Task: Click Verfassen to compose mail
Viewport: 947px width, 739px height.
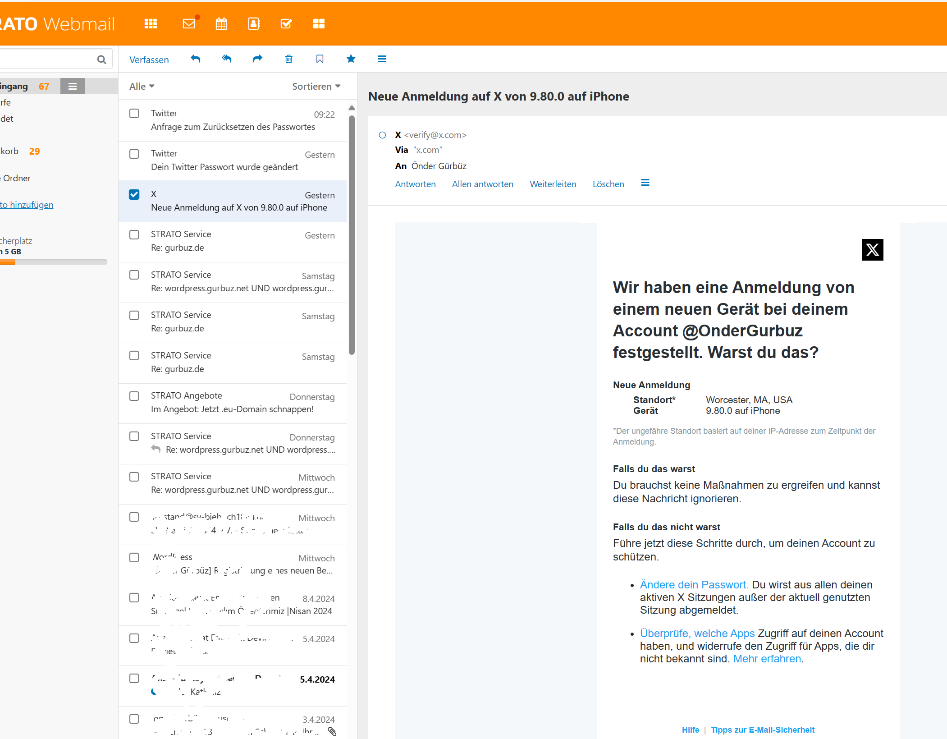Action: click(149, 60)
